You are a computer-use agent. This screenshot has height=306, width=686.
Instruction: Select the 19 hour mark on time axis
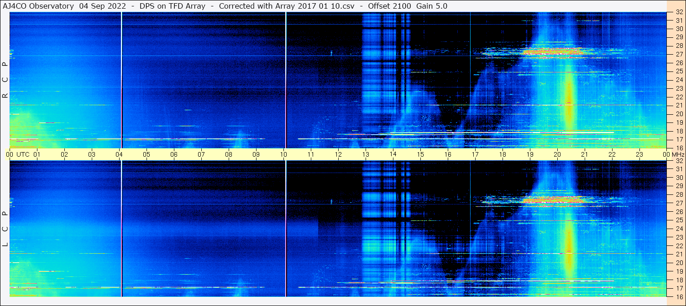pos(530,154)
